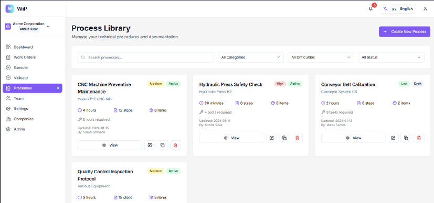Click the Acme Corporation building icon
Viewport: 434px width, 203px height.
[8, 27]
